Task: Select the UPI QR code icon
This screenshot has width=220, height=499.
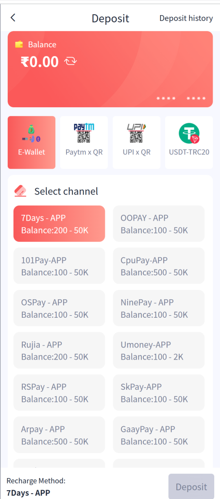Action: [136, 133]
